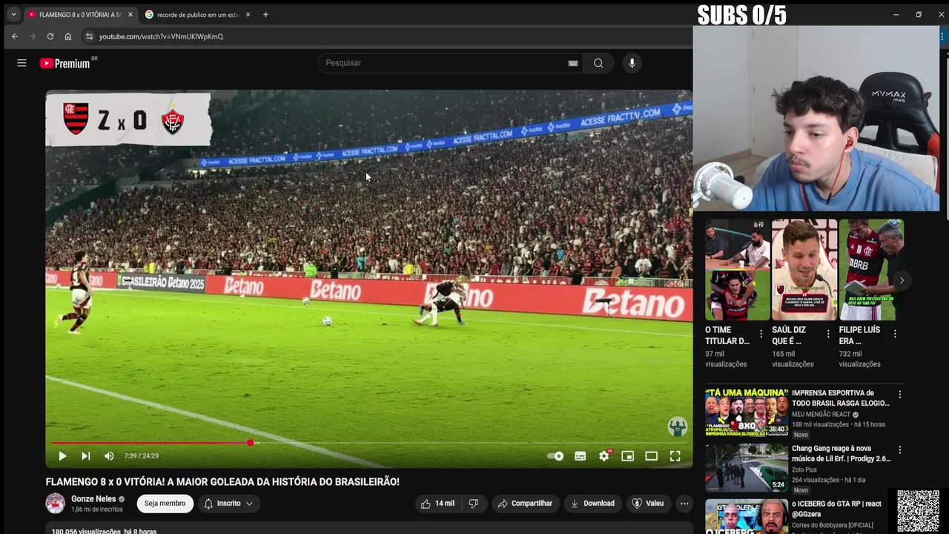Image resolution: width=949 pixels, height=534 pixels.
Task: Open SAÚL DIZ QUE É short thumbnail
Action: (x=804, y=269)
